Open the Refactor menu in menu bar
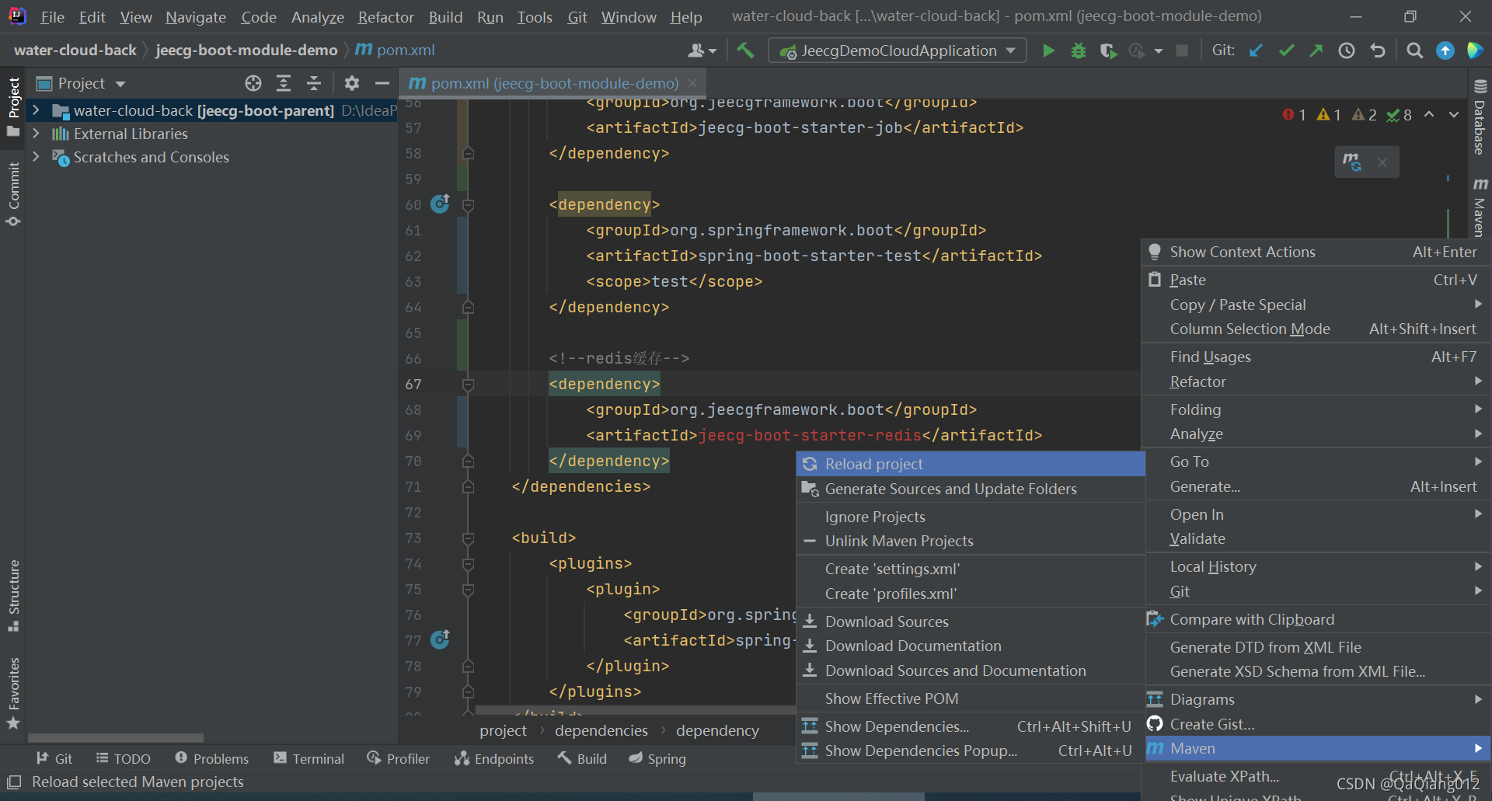 [385, 17]
